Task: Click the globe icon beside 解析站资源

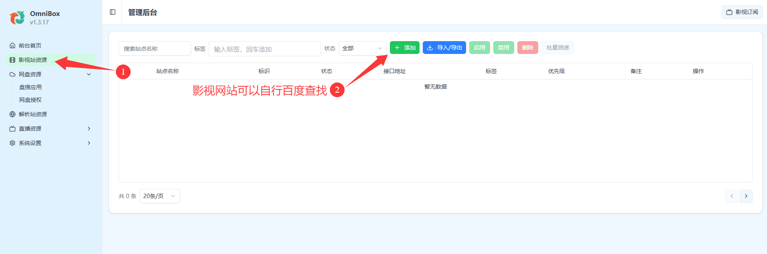Action: point(12,114)
